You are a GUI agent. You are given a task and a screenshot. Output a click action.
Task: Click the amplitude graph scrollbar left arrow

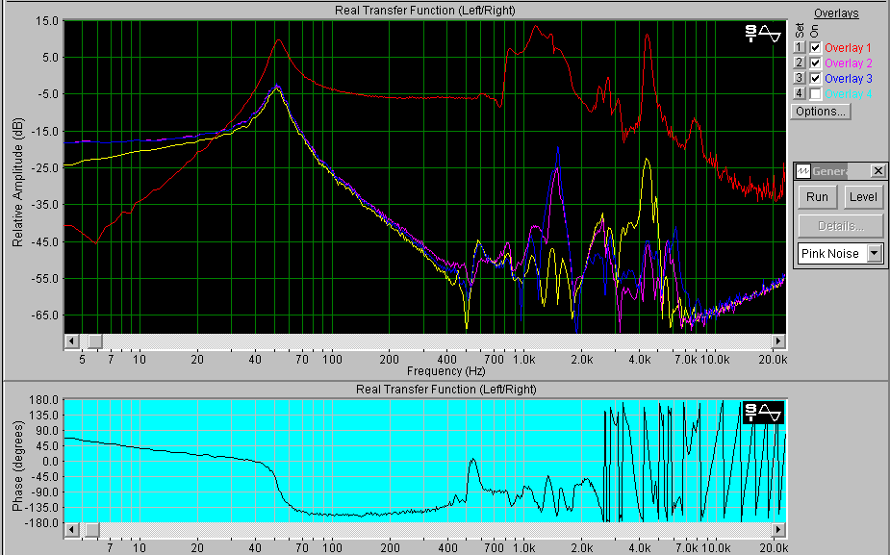tap(71, 341)
